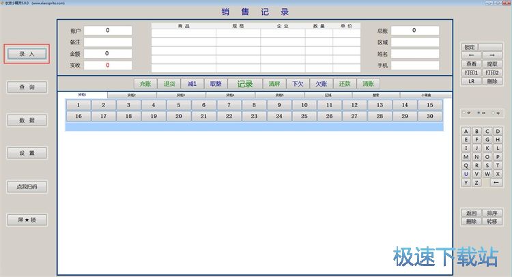The width and height of the screenshot is (512, 277).
Task: Click the 清账 settle-account button
Action: pyautogui.click(x=368, y=84)
